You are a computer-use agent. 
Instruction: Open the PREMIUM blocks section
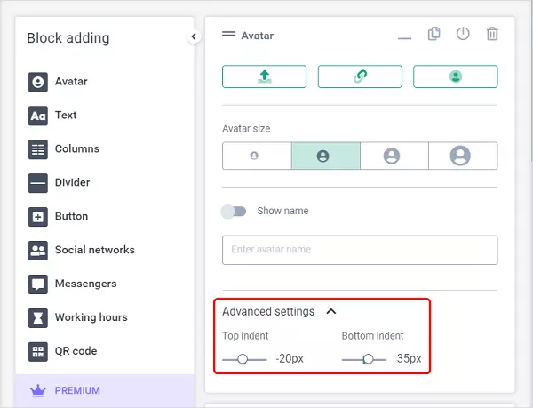[78, 390]
